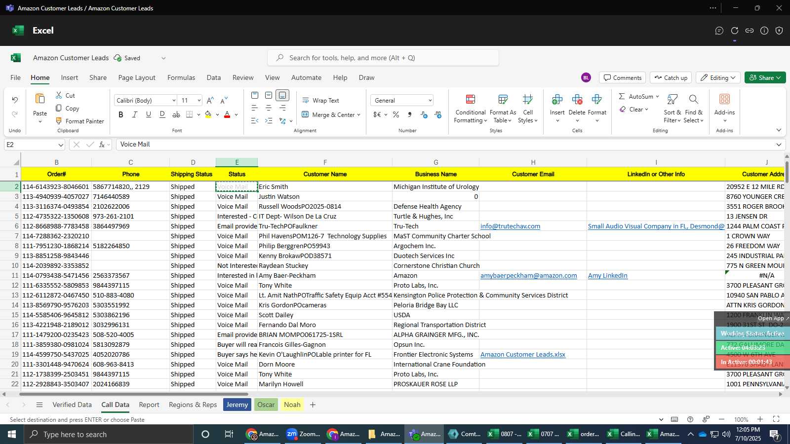
Task: Switch to the Data ribbon tab
Action: [214, 77]
